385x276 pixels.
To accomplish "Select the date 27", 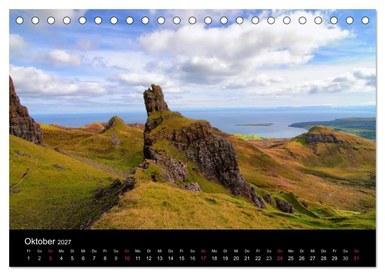I will click(313, 258).
